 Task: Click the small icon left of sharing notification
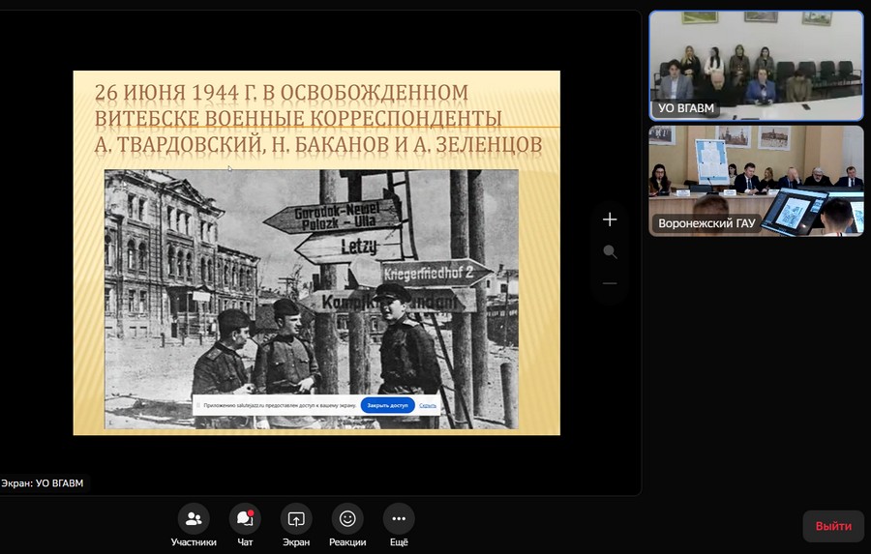[x=198, y=406]
